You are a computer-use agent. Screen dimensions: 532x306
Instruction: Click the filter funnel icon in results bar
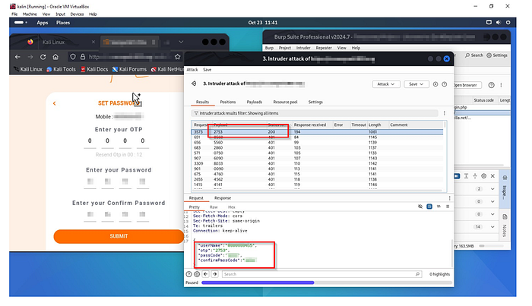196,113
